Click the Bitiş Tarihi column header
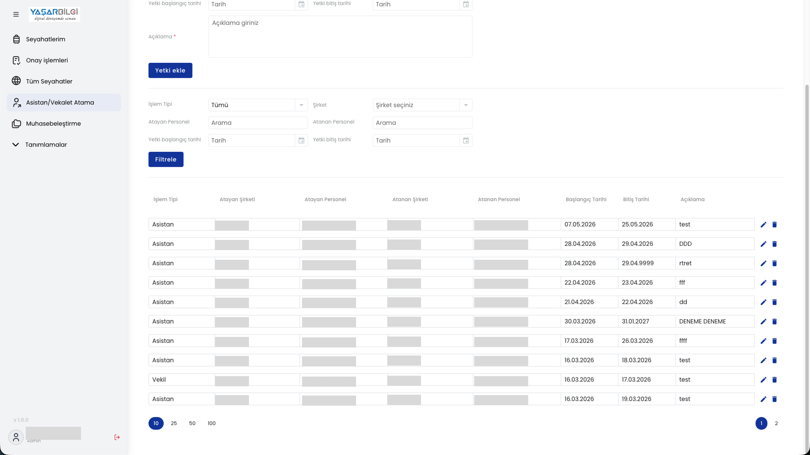This screenshot has height=455, width=810. pyautogui.click(x=636, y=199)
